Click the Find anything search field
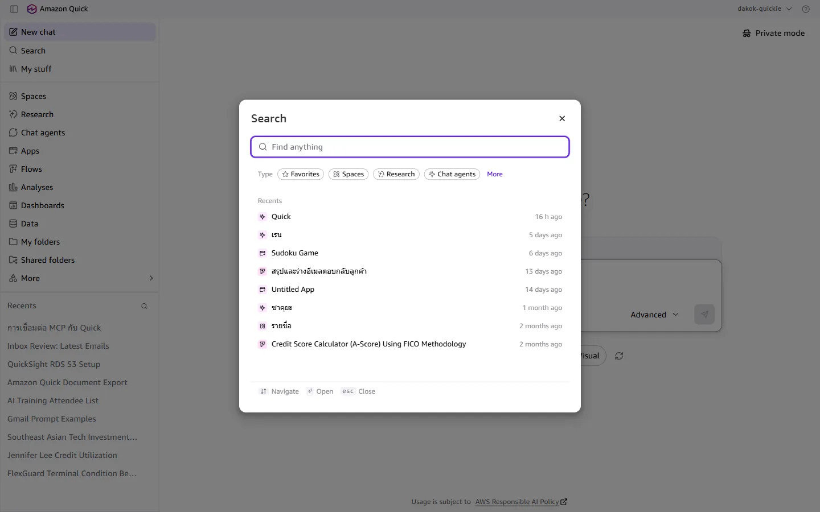Screen dimensions: 820x512 410,147
